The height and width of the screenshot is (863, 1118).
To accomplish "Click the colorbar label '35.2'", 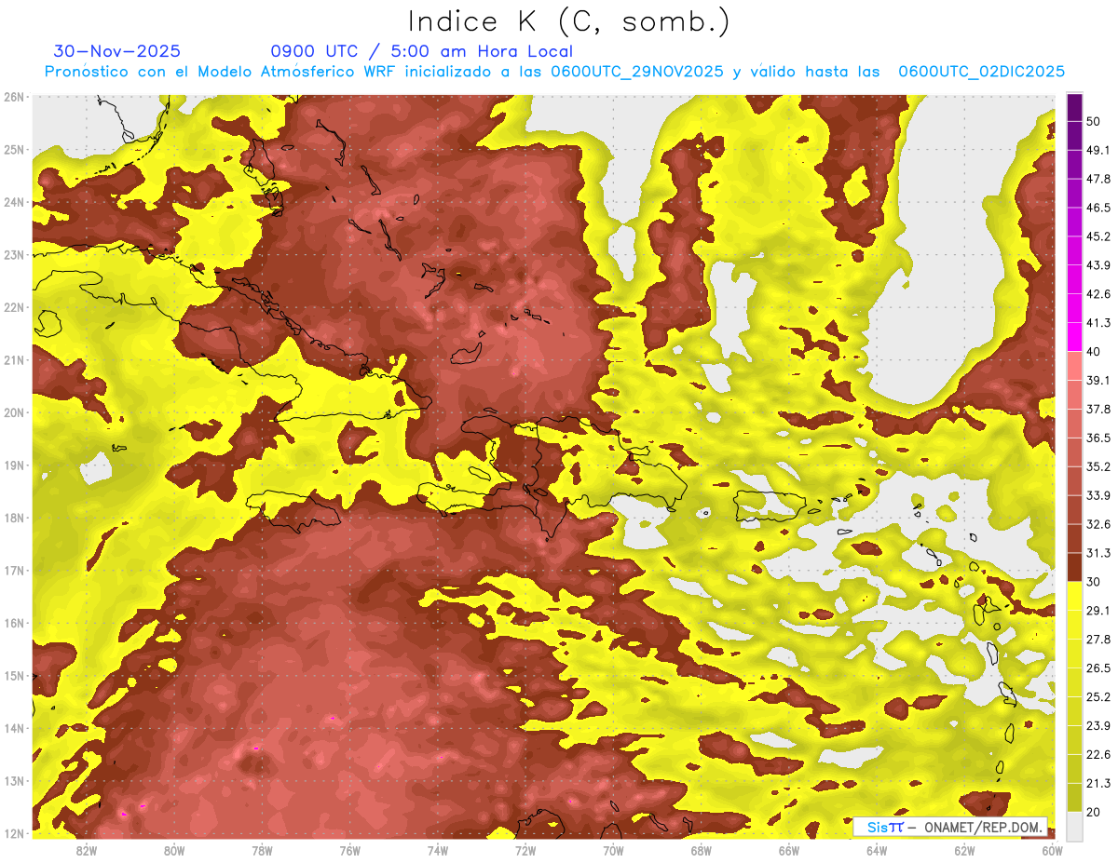I will [x=1098, y=466].
